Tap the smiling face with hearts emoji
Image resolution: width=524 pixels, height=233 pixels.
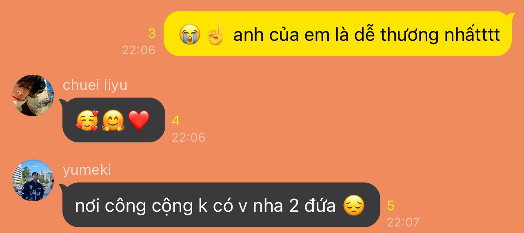(87, 120)
